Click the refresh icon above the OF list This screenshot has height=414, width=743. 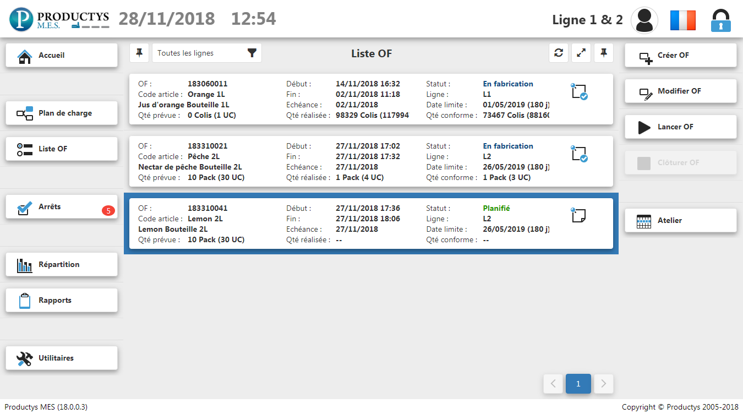pos(559,53)
